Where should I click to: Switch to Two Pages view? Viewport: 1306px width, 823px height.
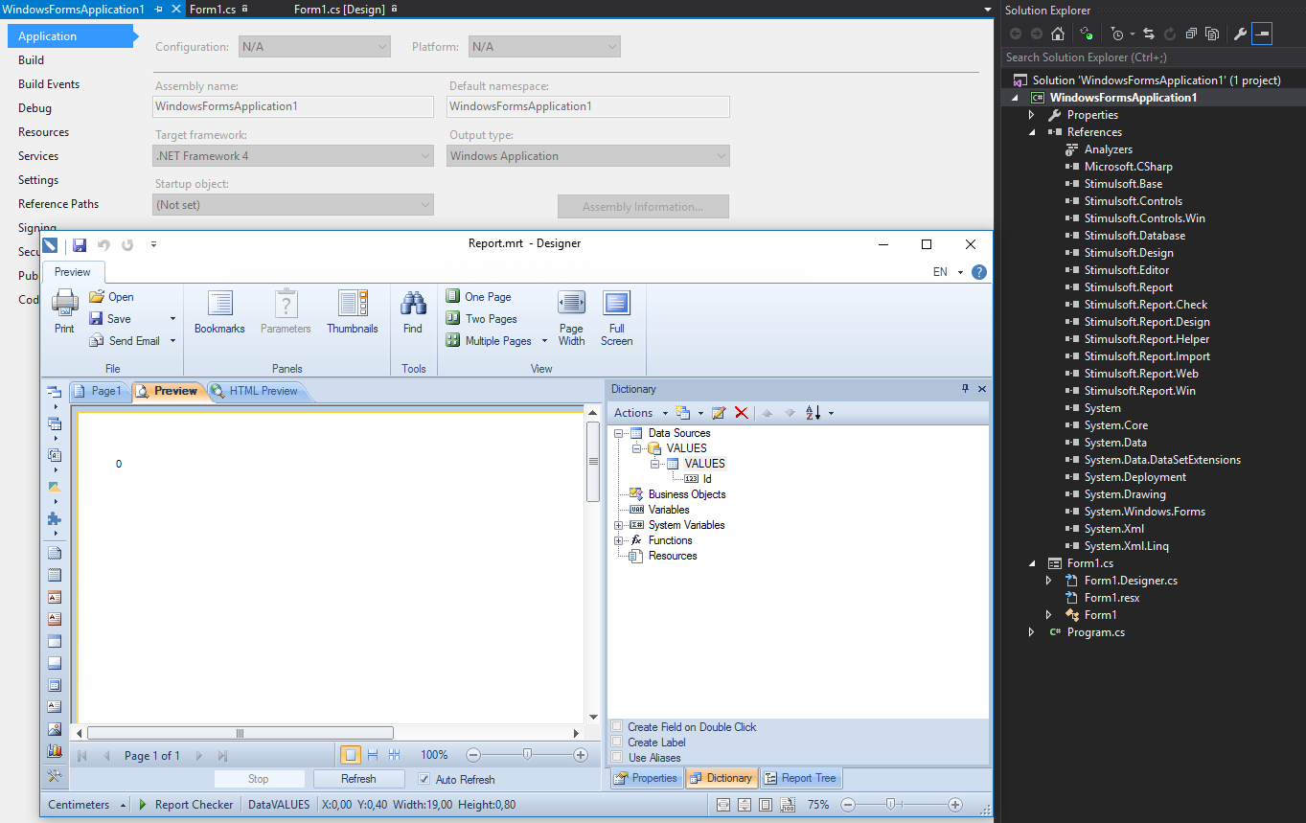click(x=481, y=319)
